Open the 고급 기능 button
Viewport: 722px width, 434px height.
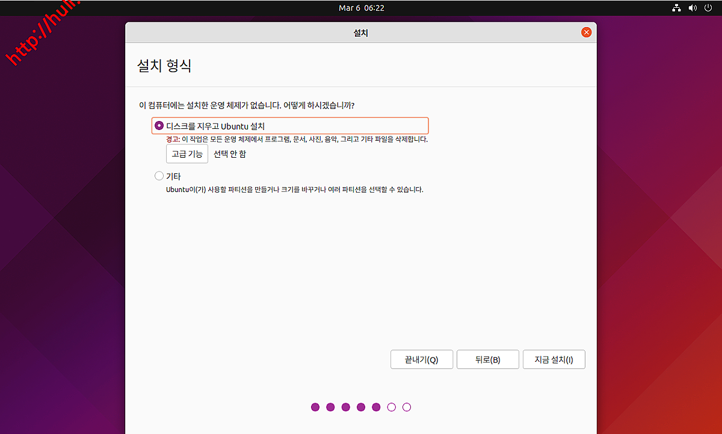pos(187,153)
